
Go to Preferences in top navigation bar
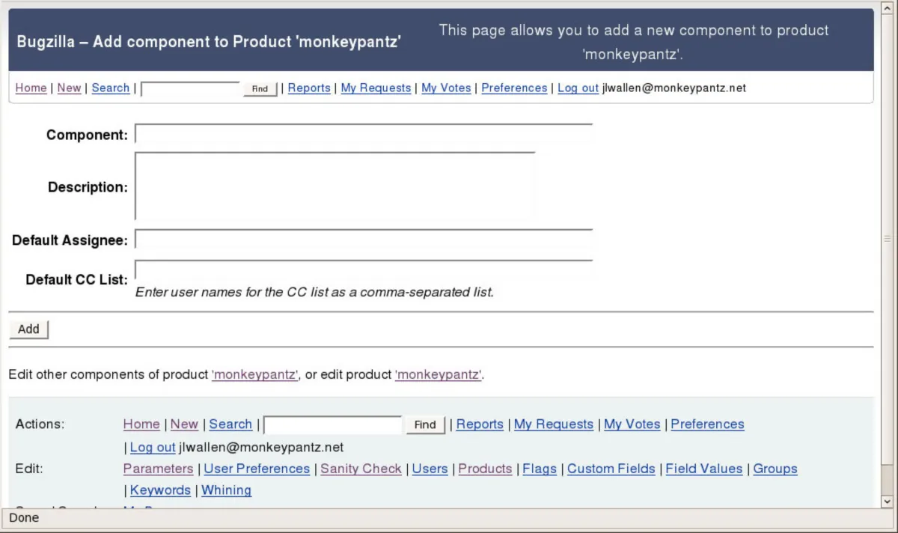click(514, 88)
